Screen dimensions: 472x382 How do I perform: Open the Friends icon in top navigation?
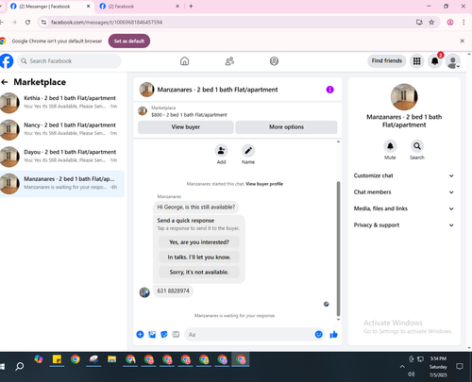(x=229, y=61)
